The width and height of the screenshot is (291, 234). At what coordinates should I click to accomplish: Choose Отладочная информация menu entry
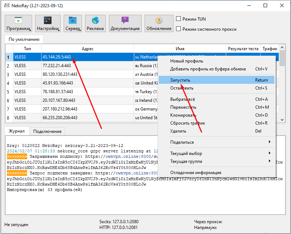(217, 173)
